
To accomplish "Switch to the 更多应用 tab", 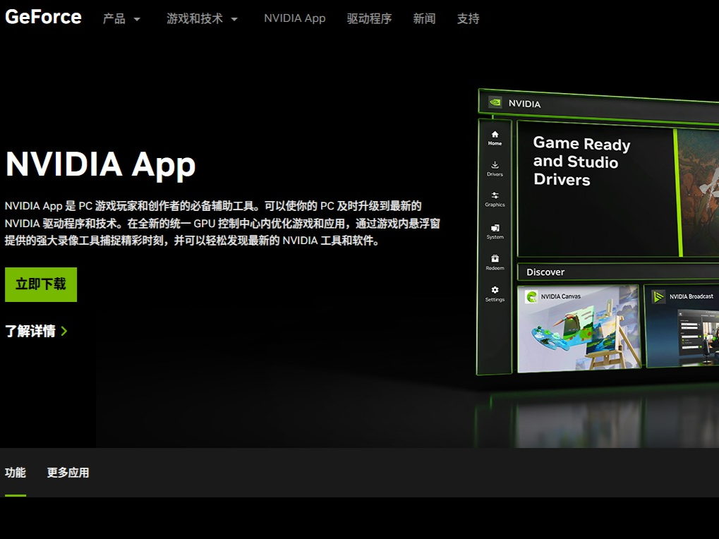I will click(x=68, y=473).
